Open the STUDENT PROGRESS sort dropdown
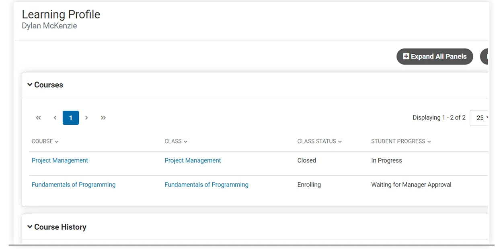Viewport: 503px width, 249px height. point(429,141)
